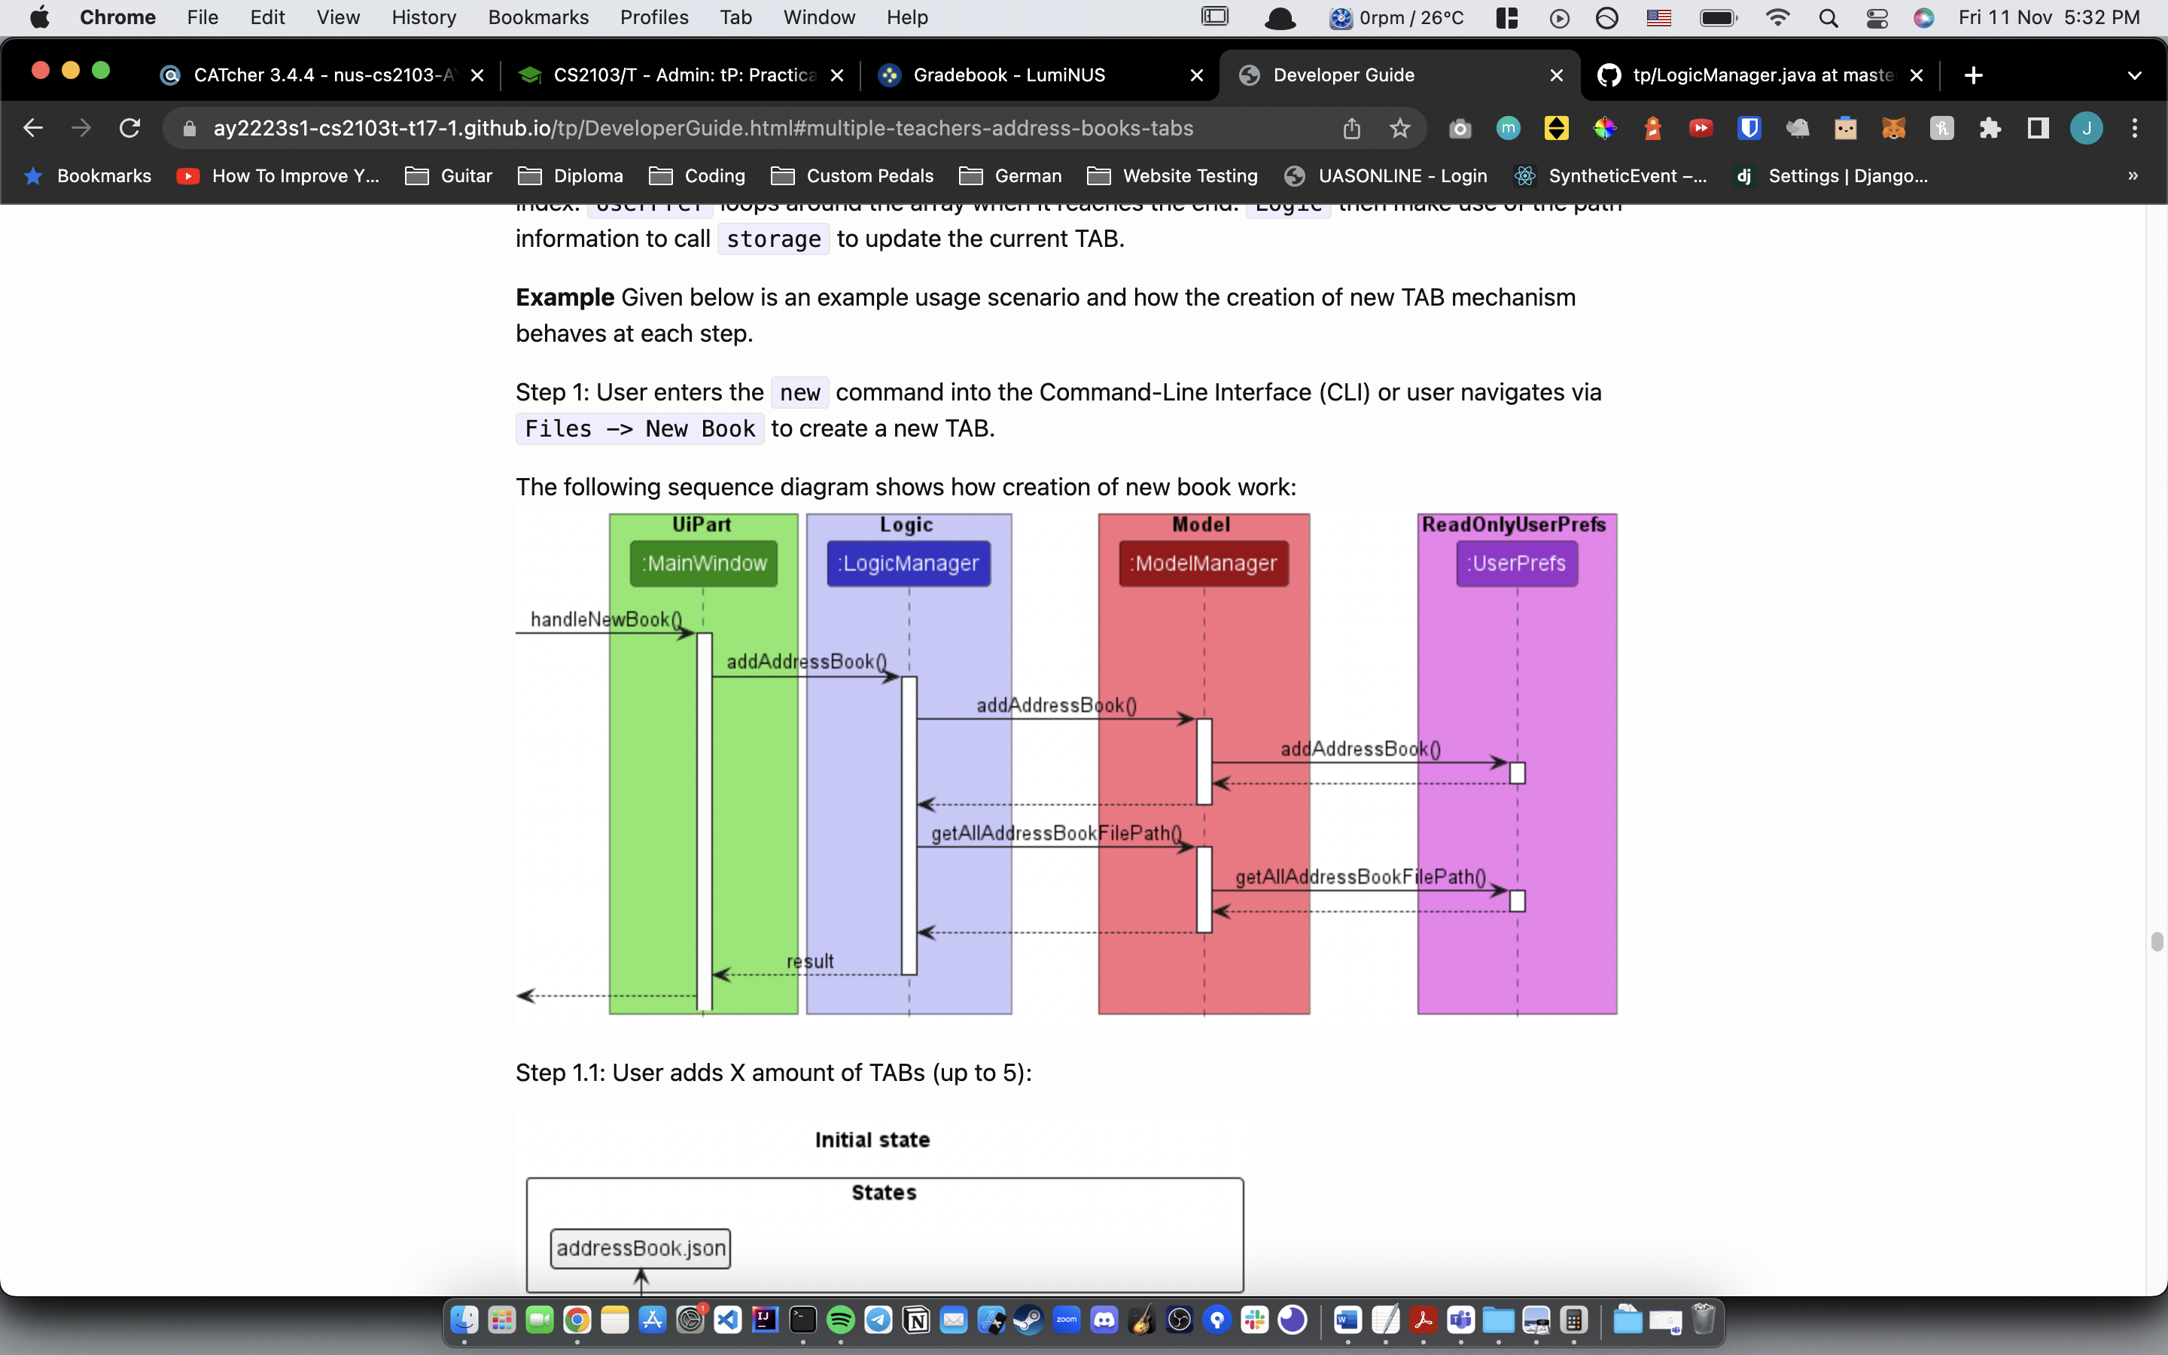Image resolution: width=2168 pixels, height=1355 pixels.
Task: Expand the tab search chevron
Action: click(x=2135, y=75)
